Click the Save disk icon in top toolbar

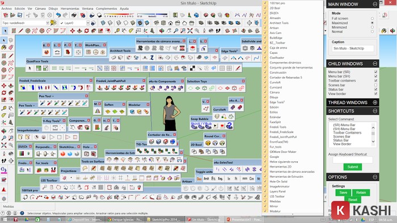click(20, 15)
